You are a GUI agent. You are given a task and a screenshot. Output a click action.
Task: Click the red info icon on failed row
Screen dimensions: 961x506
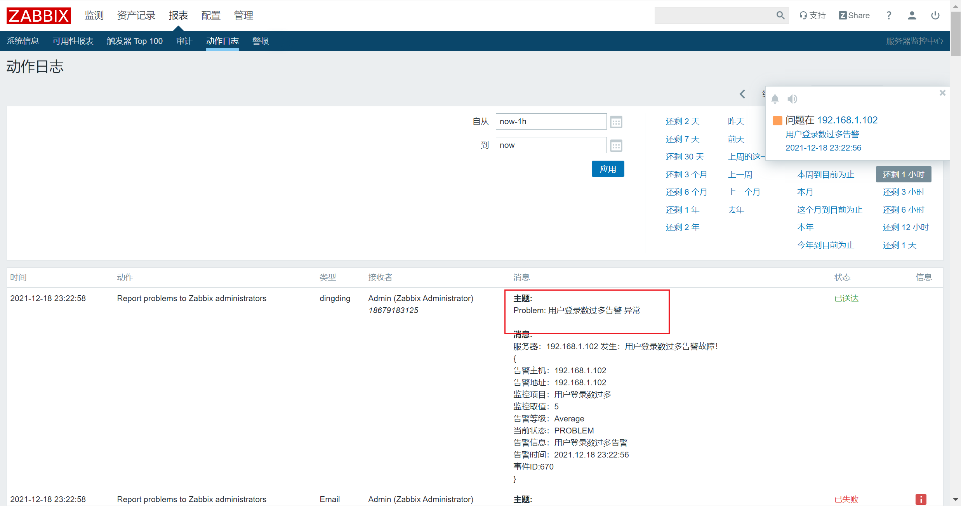921,499
